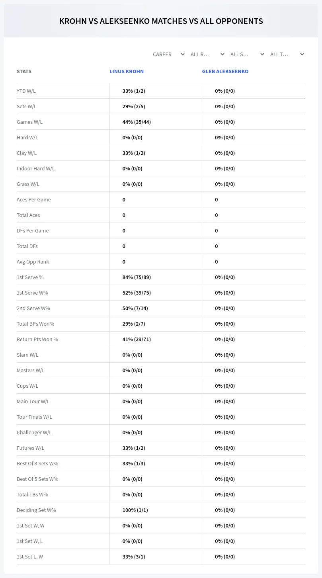Click the Futures W/L row label
Viewport: 322px width, 578px height.
31,448
